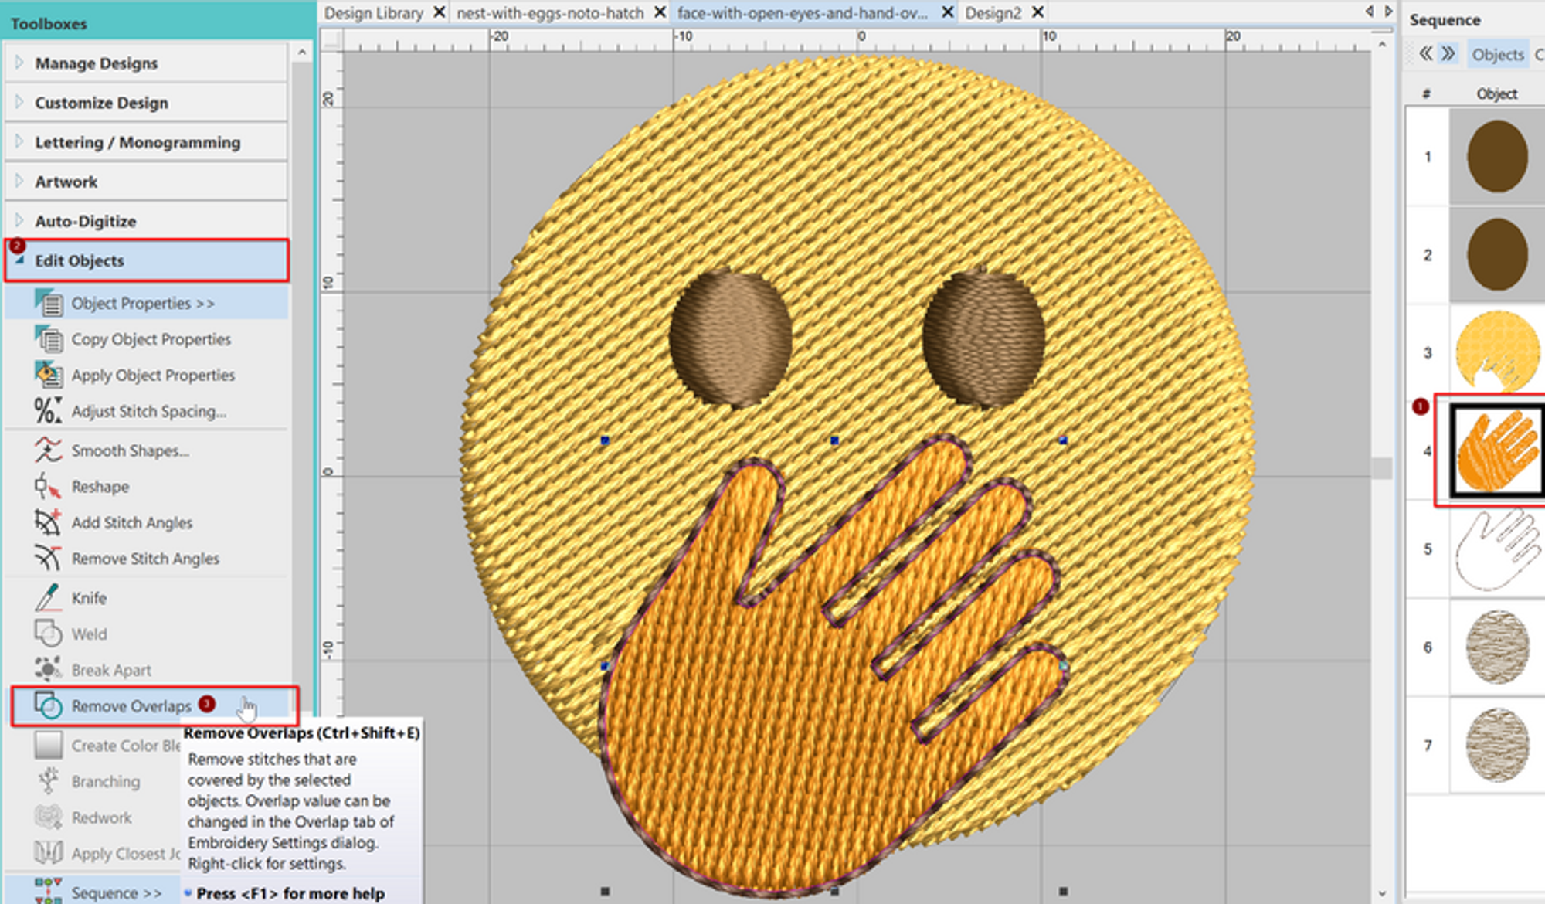The height and width of the screenshot is (904, 1545).
Task: Click the Object column header in Sequence
Action: [1496, 93]
